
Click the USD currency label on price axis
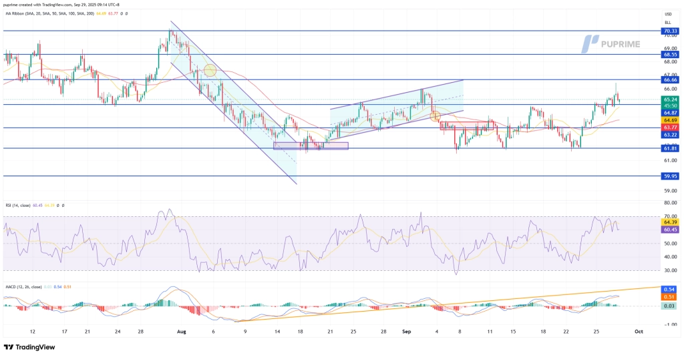point(667,14)
